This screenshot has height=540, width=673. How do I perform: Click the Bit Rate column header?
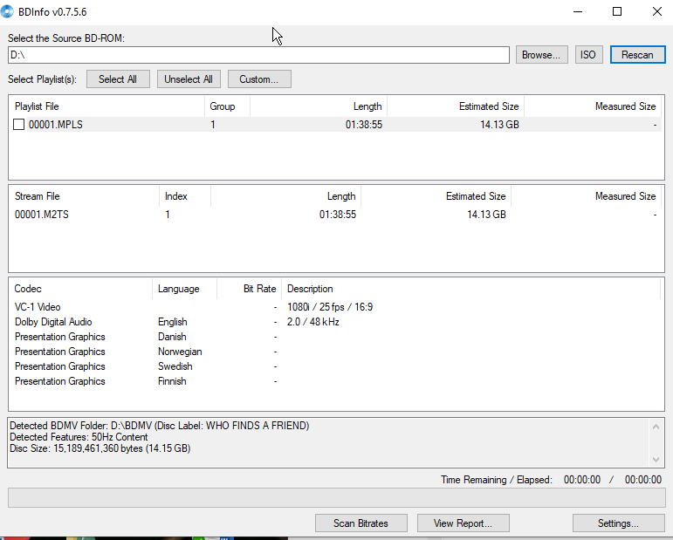250,289
